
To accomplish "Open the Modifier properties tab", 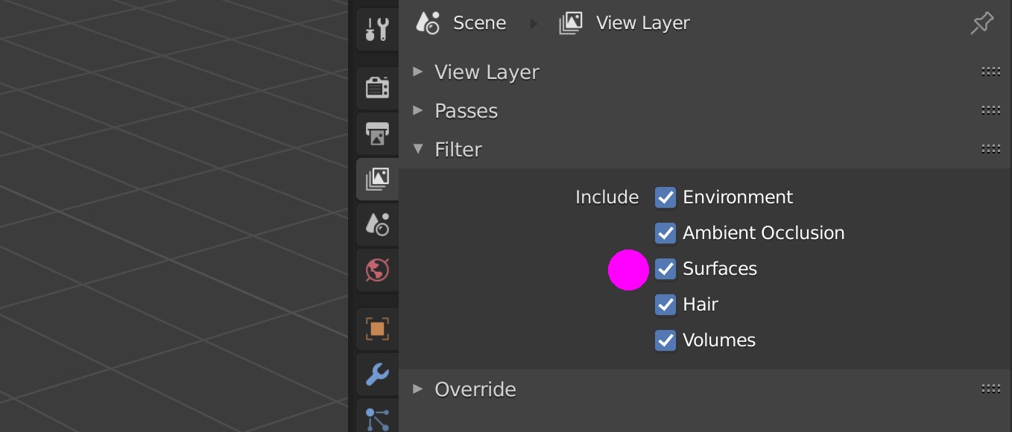I will point(376,375).
